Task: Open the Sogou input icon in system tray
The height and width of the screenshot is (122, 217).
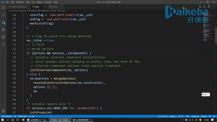Action: point(200,120)
